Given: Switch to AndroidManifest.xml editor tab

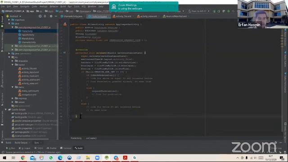Looking at the screenshot, I should click(176, 16).
